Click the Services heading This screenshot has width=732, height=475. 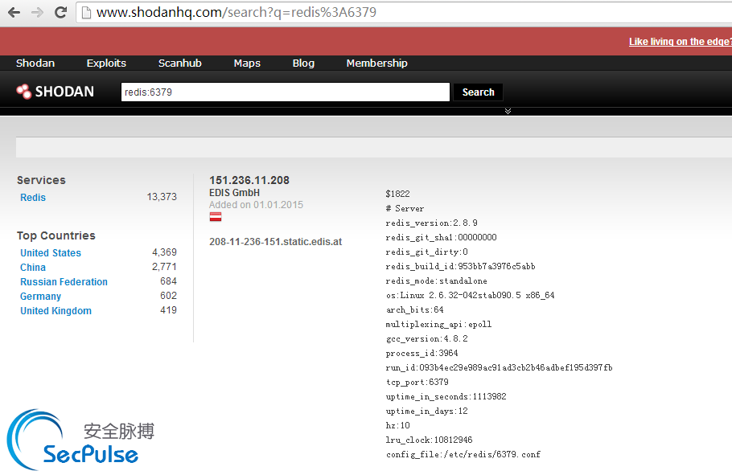[41, 180]
